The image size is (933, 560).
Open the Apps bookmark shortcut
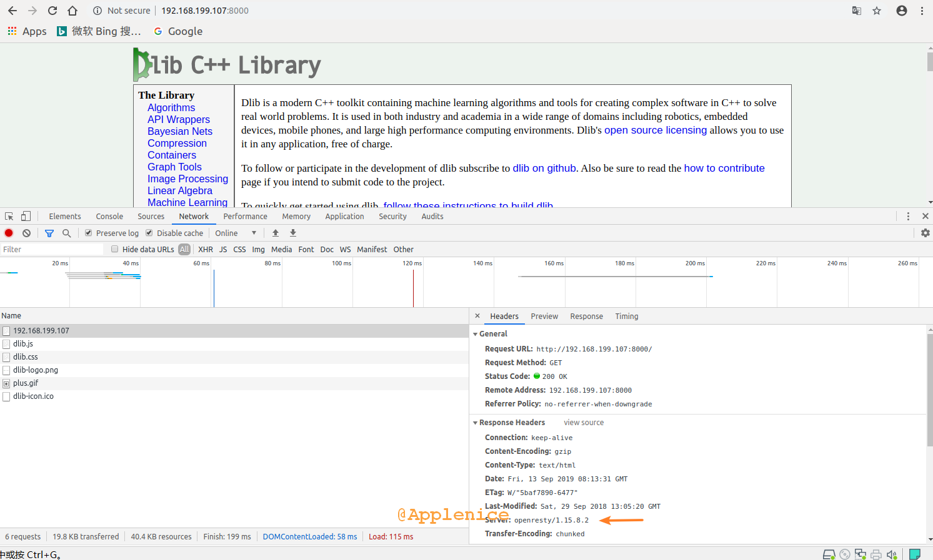[27, 31]
